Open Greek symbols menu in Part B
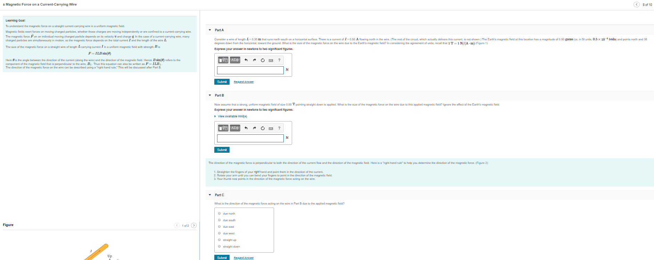 coord(235,128)
